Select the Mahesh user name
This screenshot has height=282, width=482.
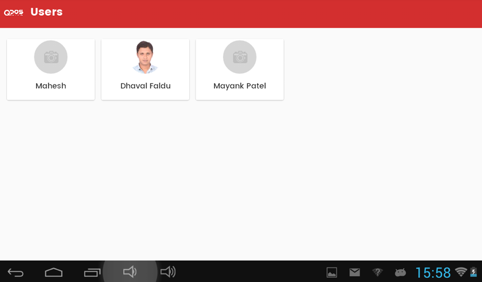[51, 85]
